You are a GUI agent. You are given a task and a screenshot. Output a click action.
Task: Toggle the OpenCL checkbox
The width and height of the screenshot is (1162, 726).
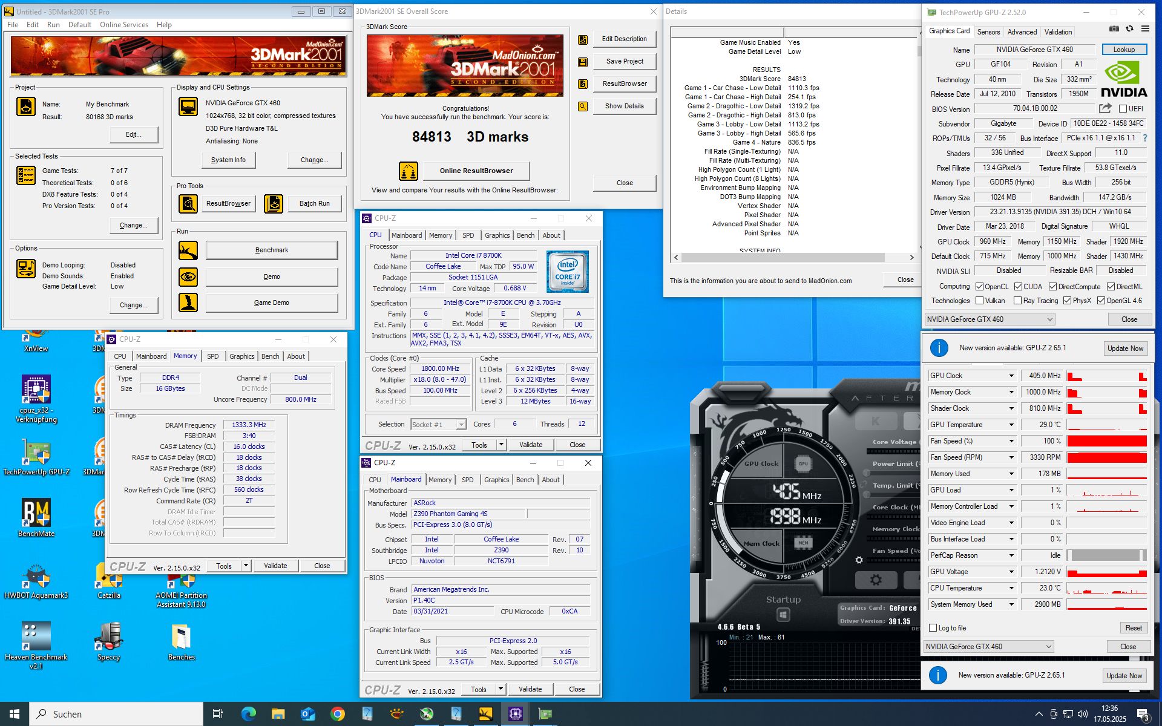pyautogui.click(x=979, y=287)
